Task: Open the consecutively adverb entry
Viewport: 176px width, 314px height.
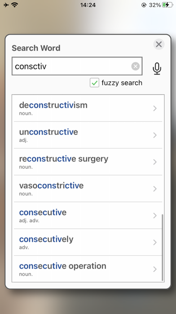Action: pos(88,242)
